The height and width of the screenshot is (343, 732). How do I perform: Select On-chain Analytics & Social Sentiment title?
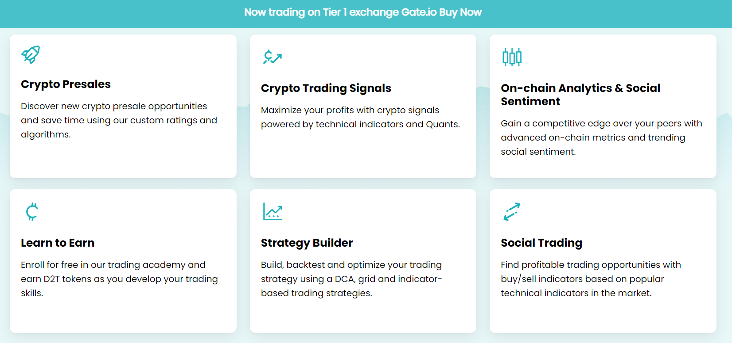click(580, 95)
